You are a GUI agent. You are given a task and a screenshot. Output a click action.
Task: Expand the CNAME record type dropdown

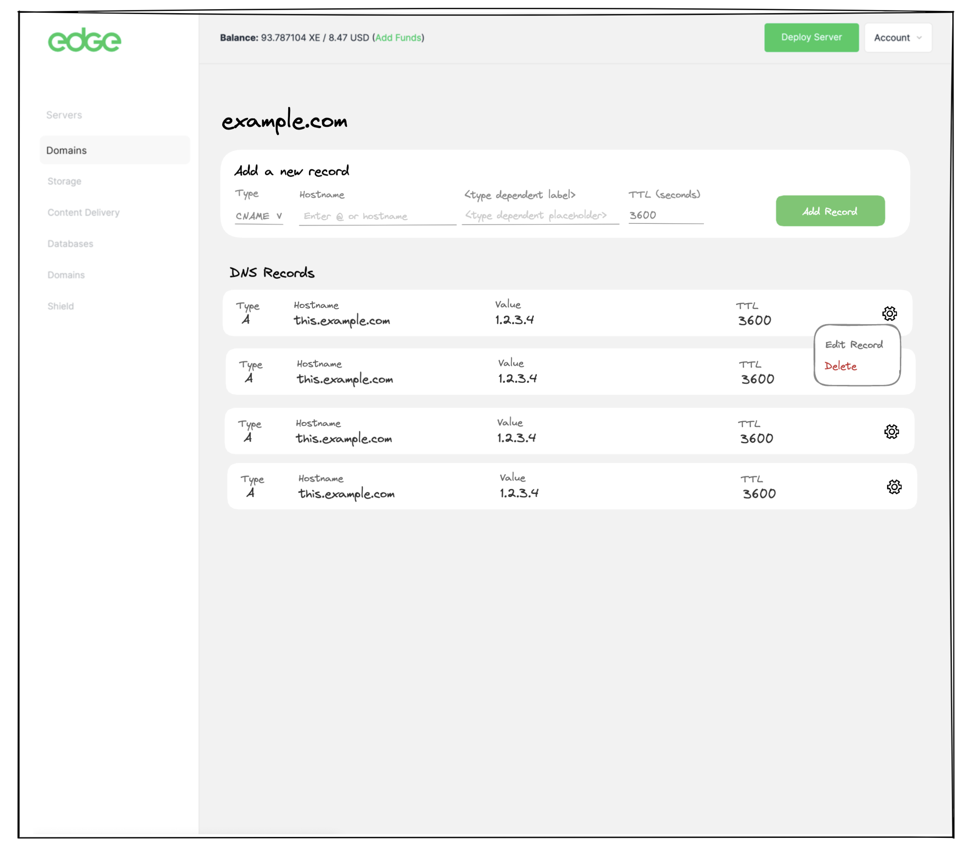tap(259, 216)
